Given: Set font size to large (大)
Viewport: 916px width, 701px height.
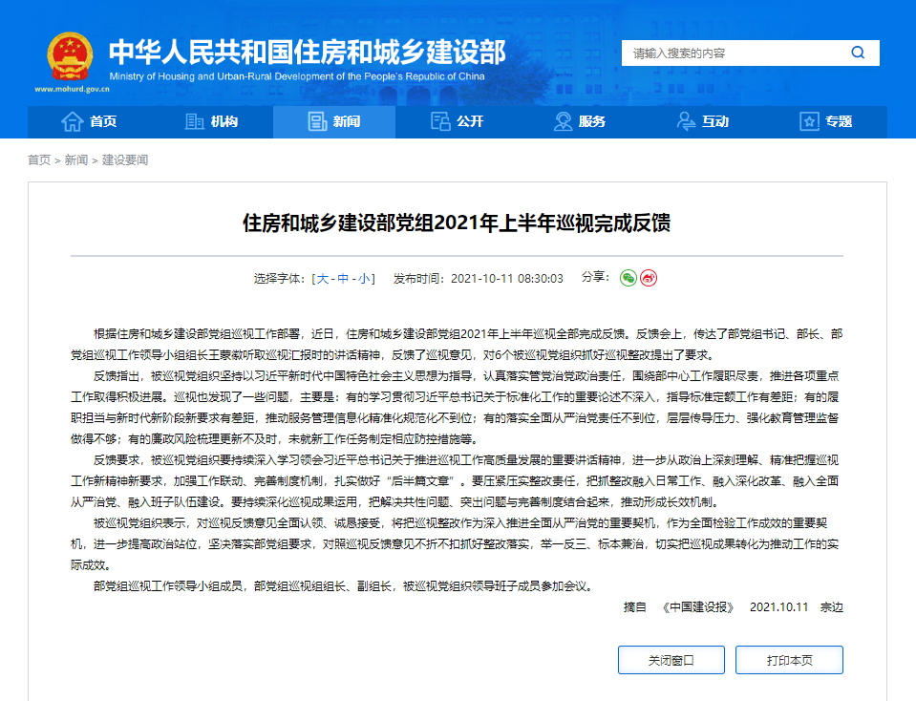Looking at the screenshot, I should point(323,279).
